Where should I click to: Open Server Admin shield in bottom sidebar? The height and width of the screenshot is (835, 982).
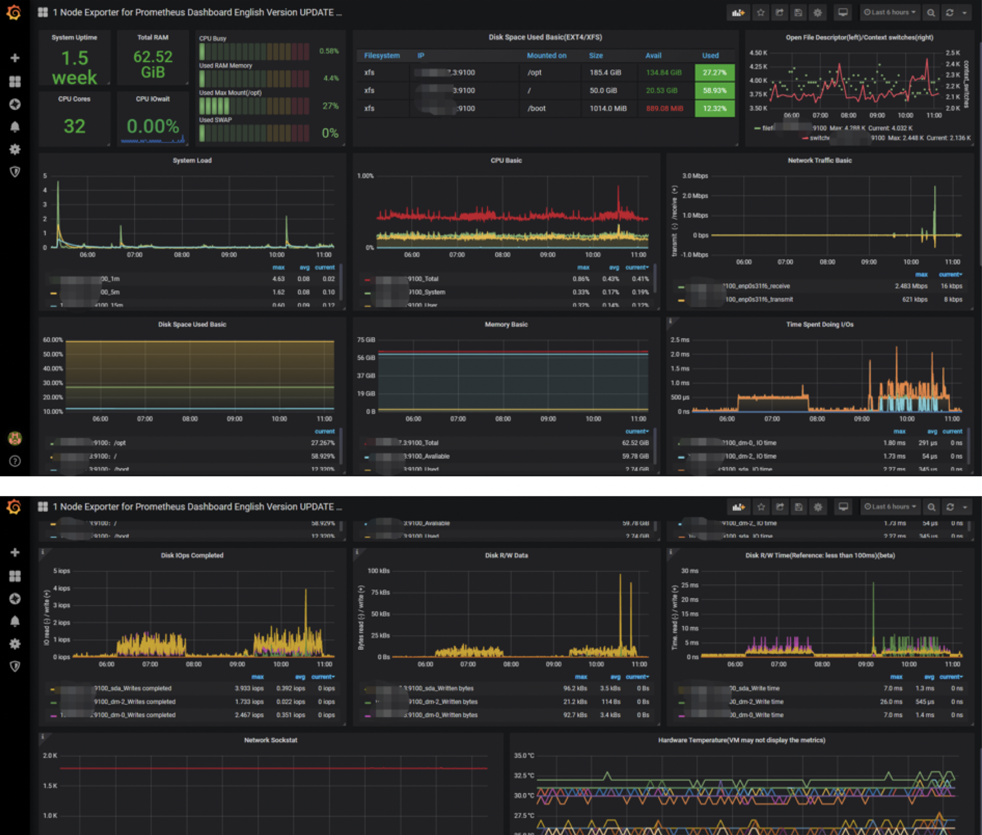tap(15, 667)
